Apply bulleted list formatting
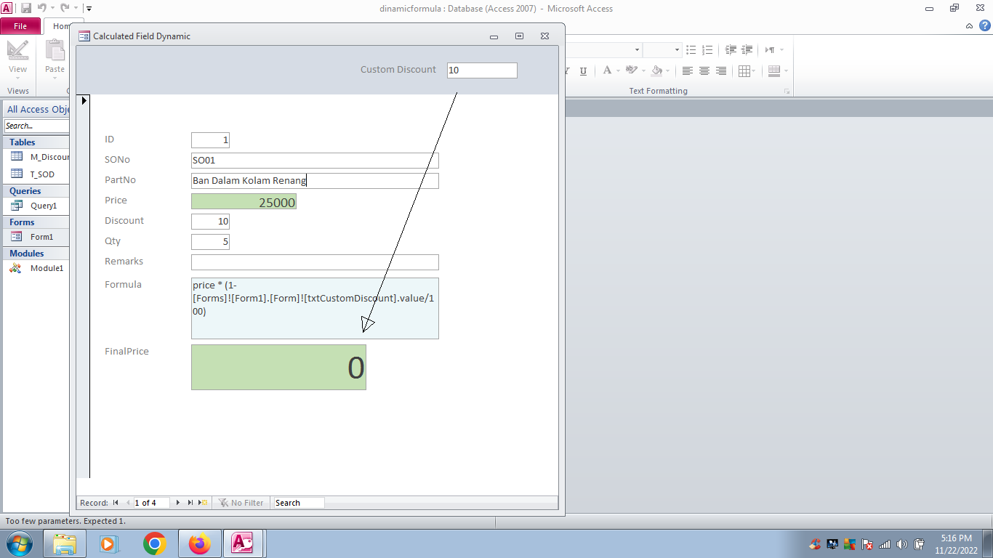The width and height of the screenshot is (993, 558). pyautogui.click(x=691, y=50)
